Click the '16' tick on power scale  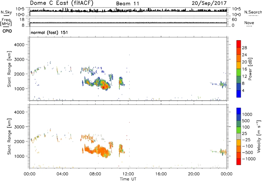[244, 69]
